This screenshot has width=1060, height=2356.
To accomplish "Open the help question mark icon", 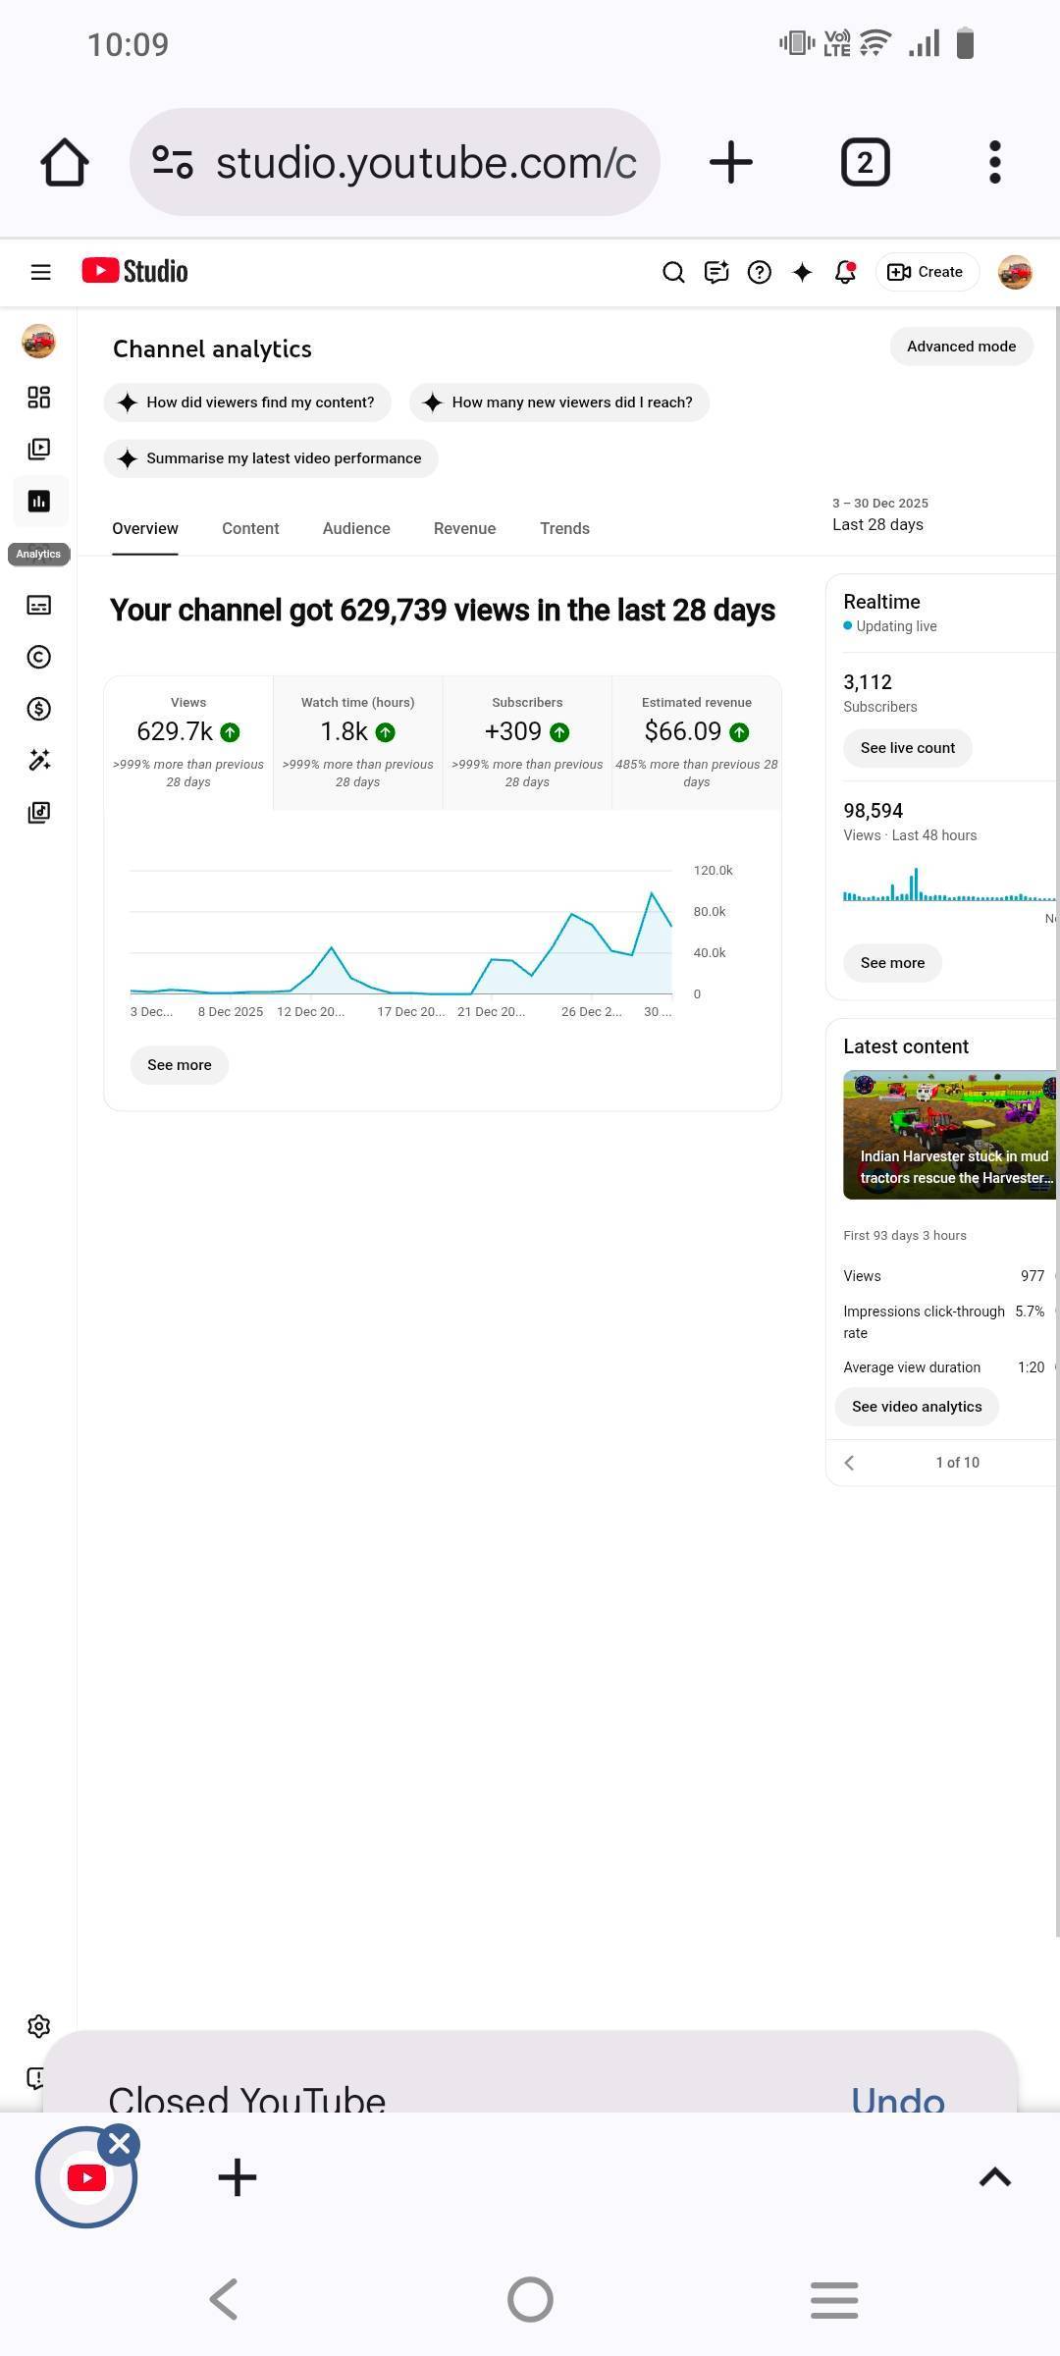I will pos(759,272).
